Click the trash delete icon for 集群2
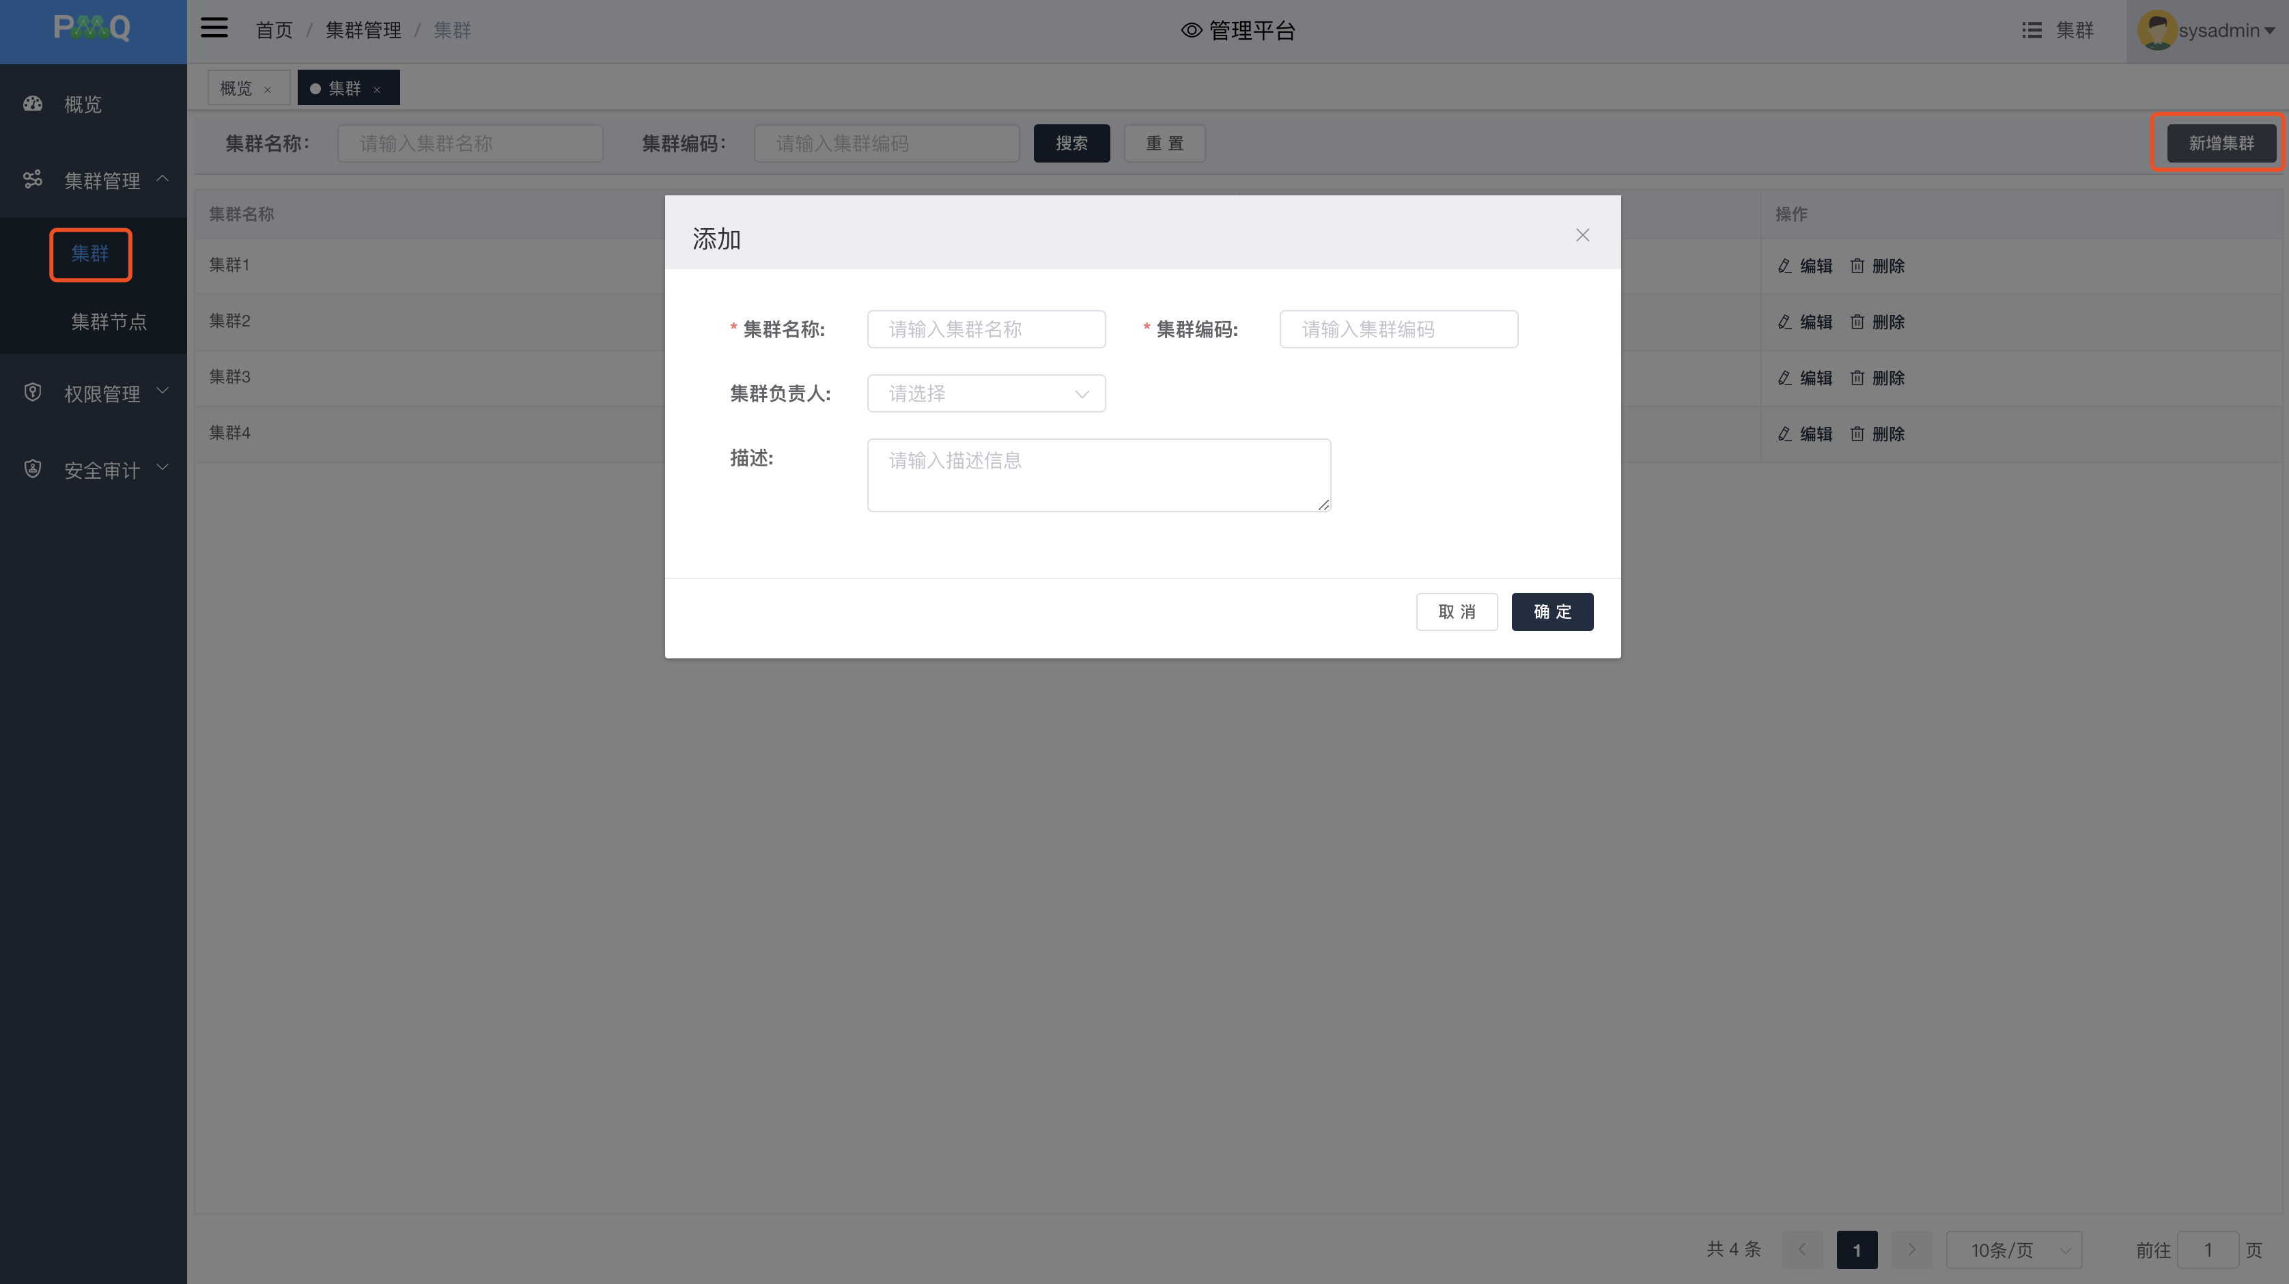This screenshot has width=2289, height=1284. click(1857, 322)
